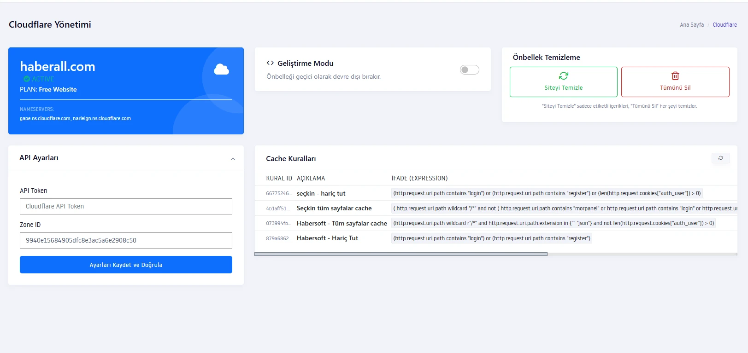The height and width of the screenshot is (353, 748).
Task: Click the expression containing "morpanel"
Action: [565, 208]
